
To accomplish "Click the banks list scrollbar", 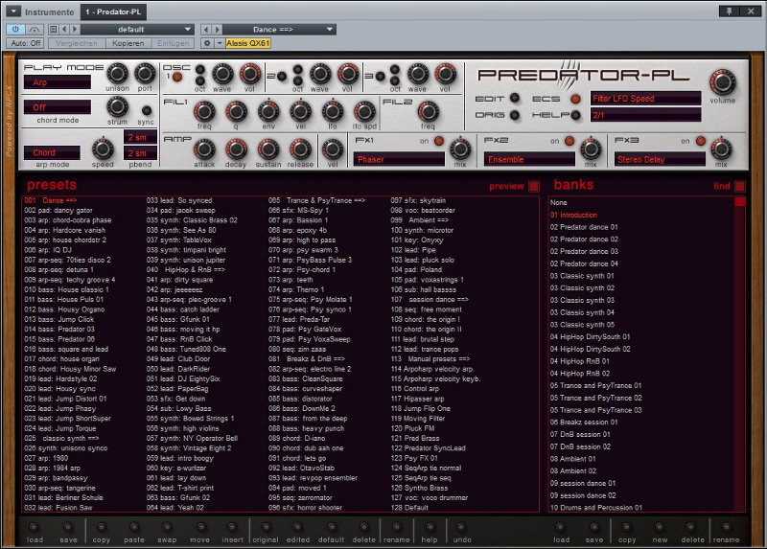I will (x=739, y=355).
